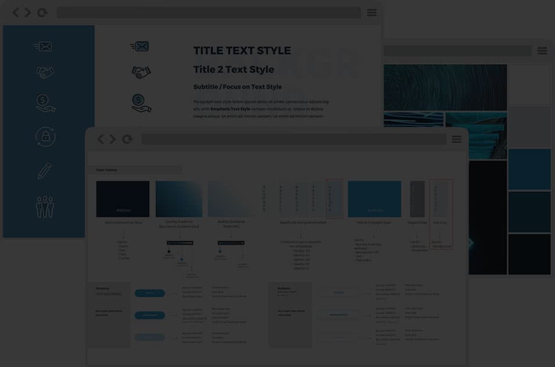Image resolution: width=555 pixels, height=367 pixels.
Task: Open hamburger menu in the top-left browser window
Action: 372,13
